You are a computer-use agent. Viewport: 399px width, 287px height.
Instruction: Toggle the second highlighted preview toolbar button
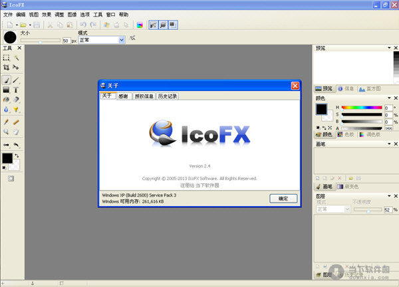(163, 25)
